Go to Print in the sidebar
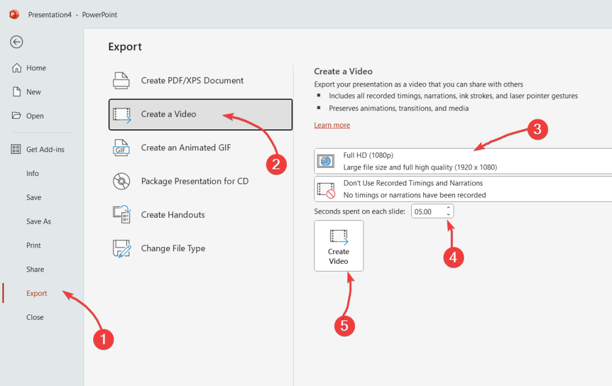 [x=33, y=245]
